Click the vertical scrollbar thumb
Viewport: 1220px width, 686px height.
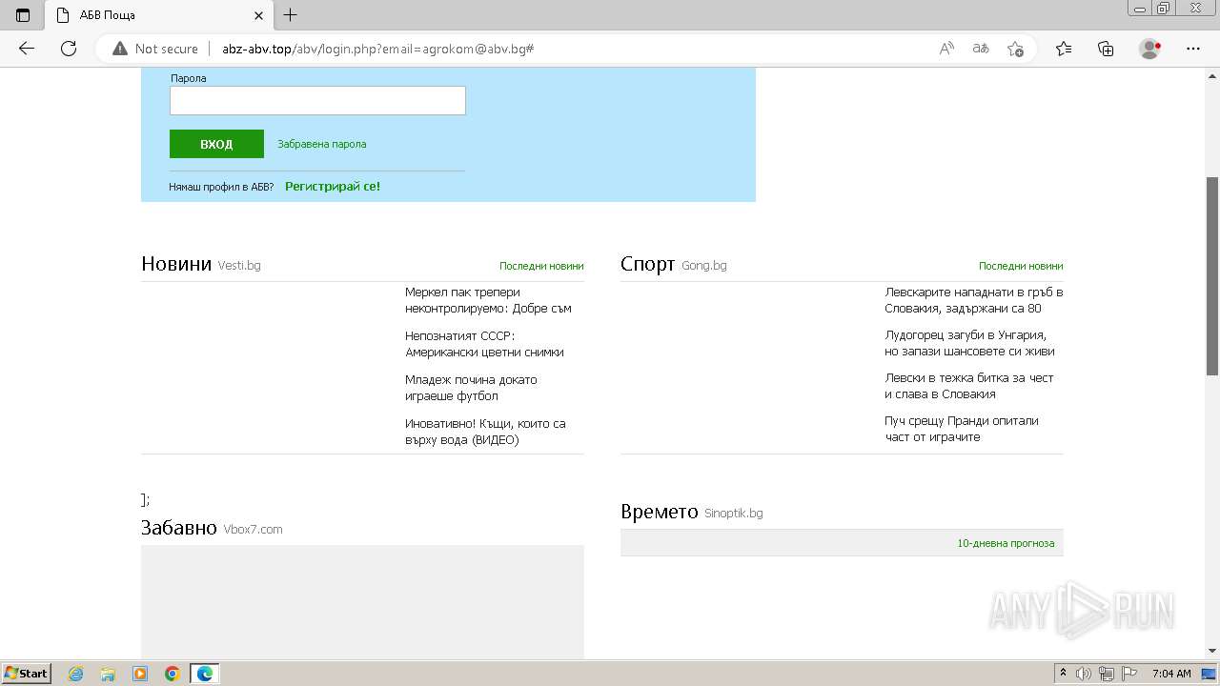(x=1212, y=275)
